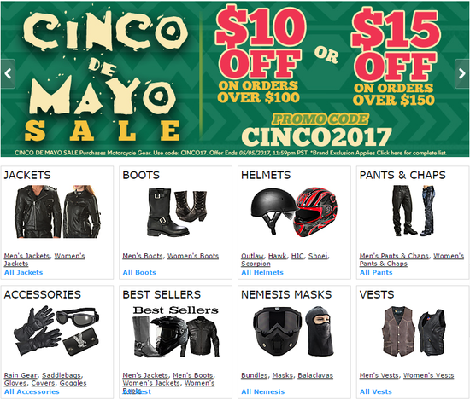Open the Boots category image
470x400 pixels.
coord(177,212)
